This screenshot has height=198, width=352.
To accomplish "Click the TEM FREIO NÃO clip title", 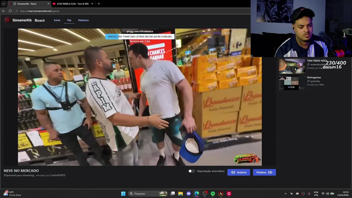I will (317, 61).
